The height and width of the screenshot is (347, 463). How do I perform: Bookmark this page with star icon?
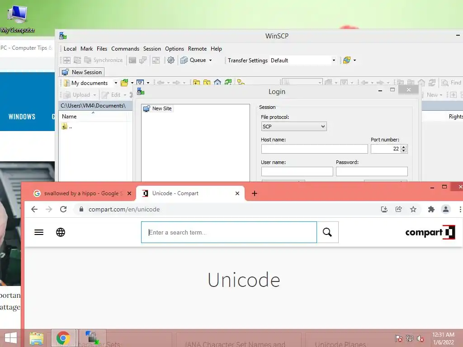coord(413,209)
